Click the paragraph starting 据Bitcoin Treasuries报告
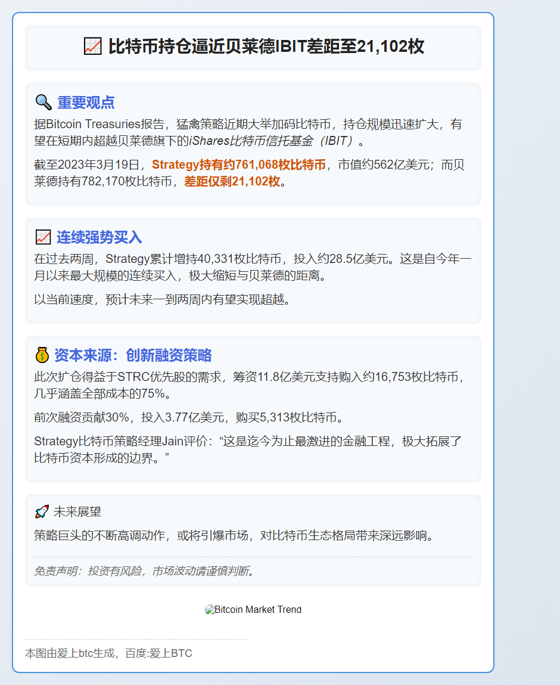 point(248,132)
